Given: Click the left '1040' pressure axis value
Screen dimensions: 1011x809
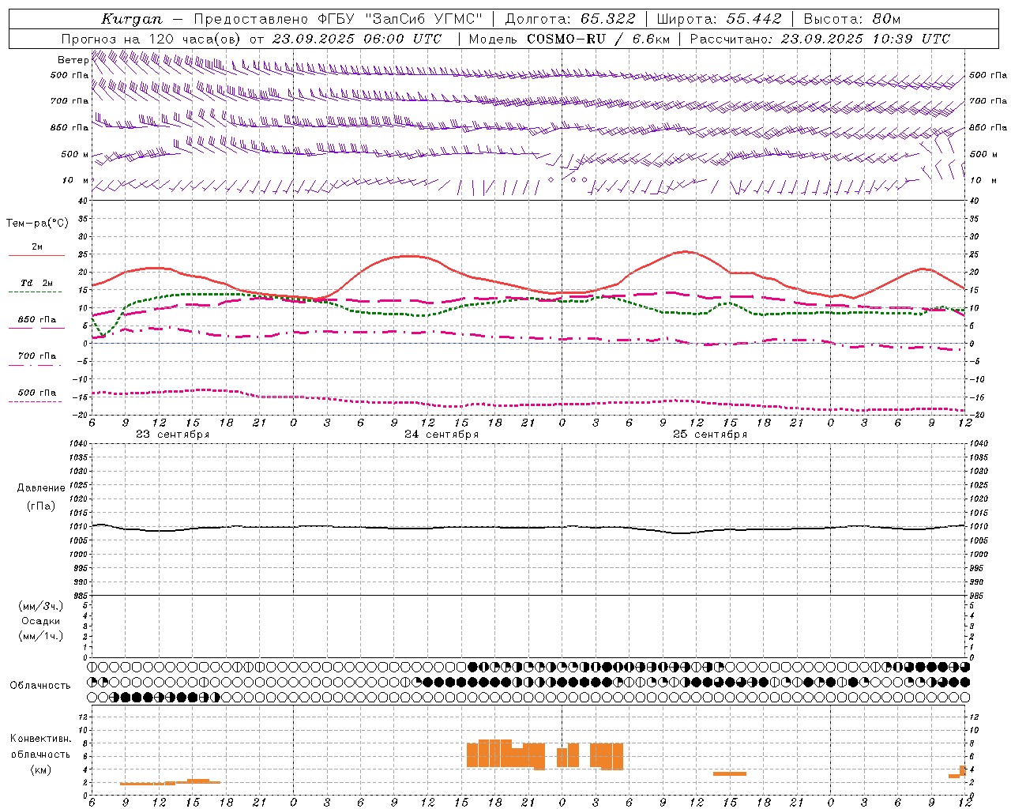Looking at the screenshot, I should coord(77,443).
